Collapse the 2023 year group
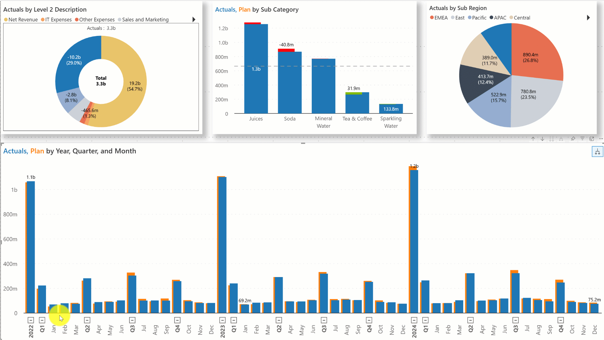Image resolution: width=604 pixels, height=340 pixels. click(222, 320)
